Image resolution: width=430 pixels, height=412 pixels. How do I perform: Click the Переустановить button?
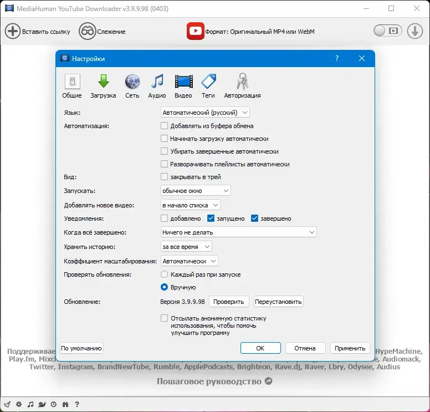click(x=278, y=302)
